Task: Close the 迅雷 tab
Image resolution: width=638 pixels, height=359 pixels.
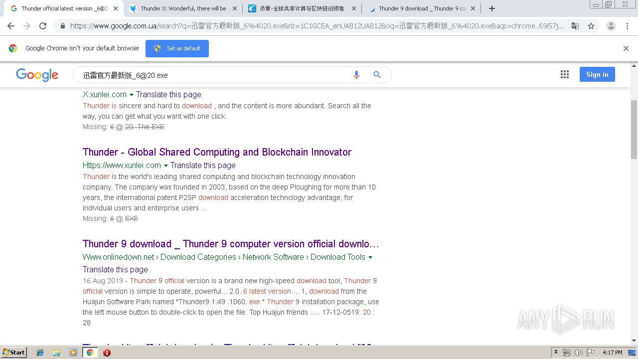Action: tap(354, 8)
